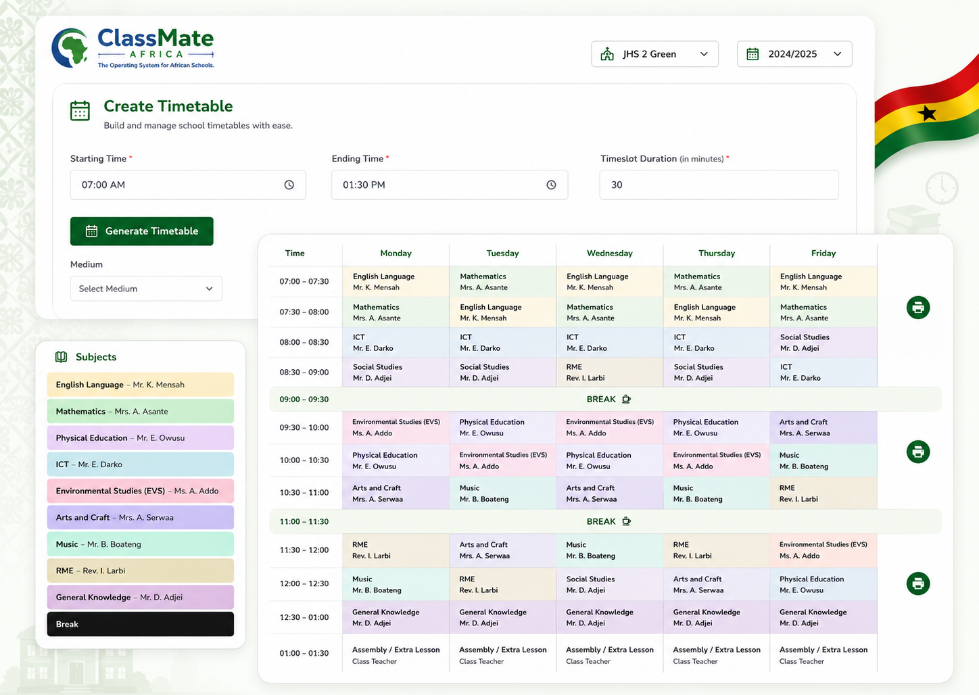Screen dimensions: 979x695
Task: Click the bottom green print icon
Action: point(917,583)
